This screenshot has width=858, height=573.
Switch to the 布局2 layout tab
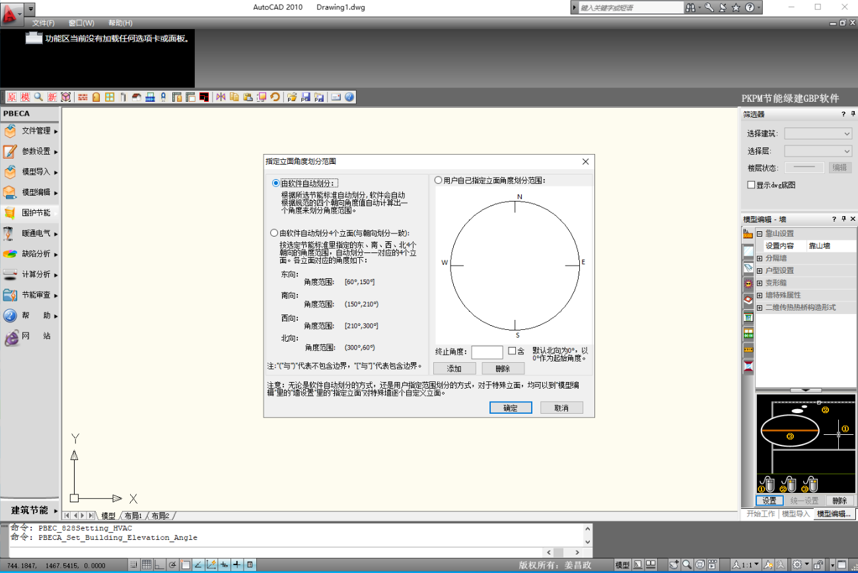point(159,516)
